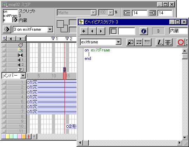Click script editor scroll down arrow
The image size is (189, 147).
pyautogui.click(x=185, y=137)
